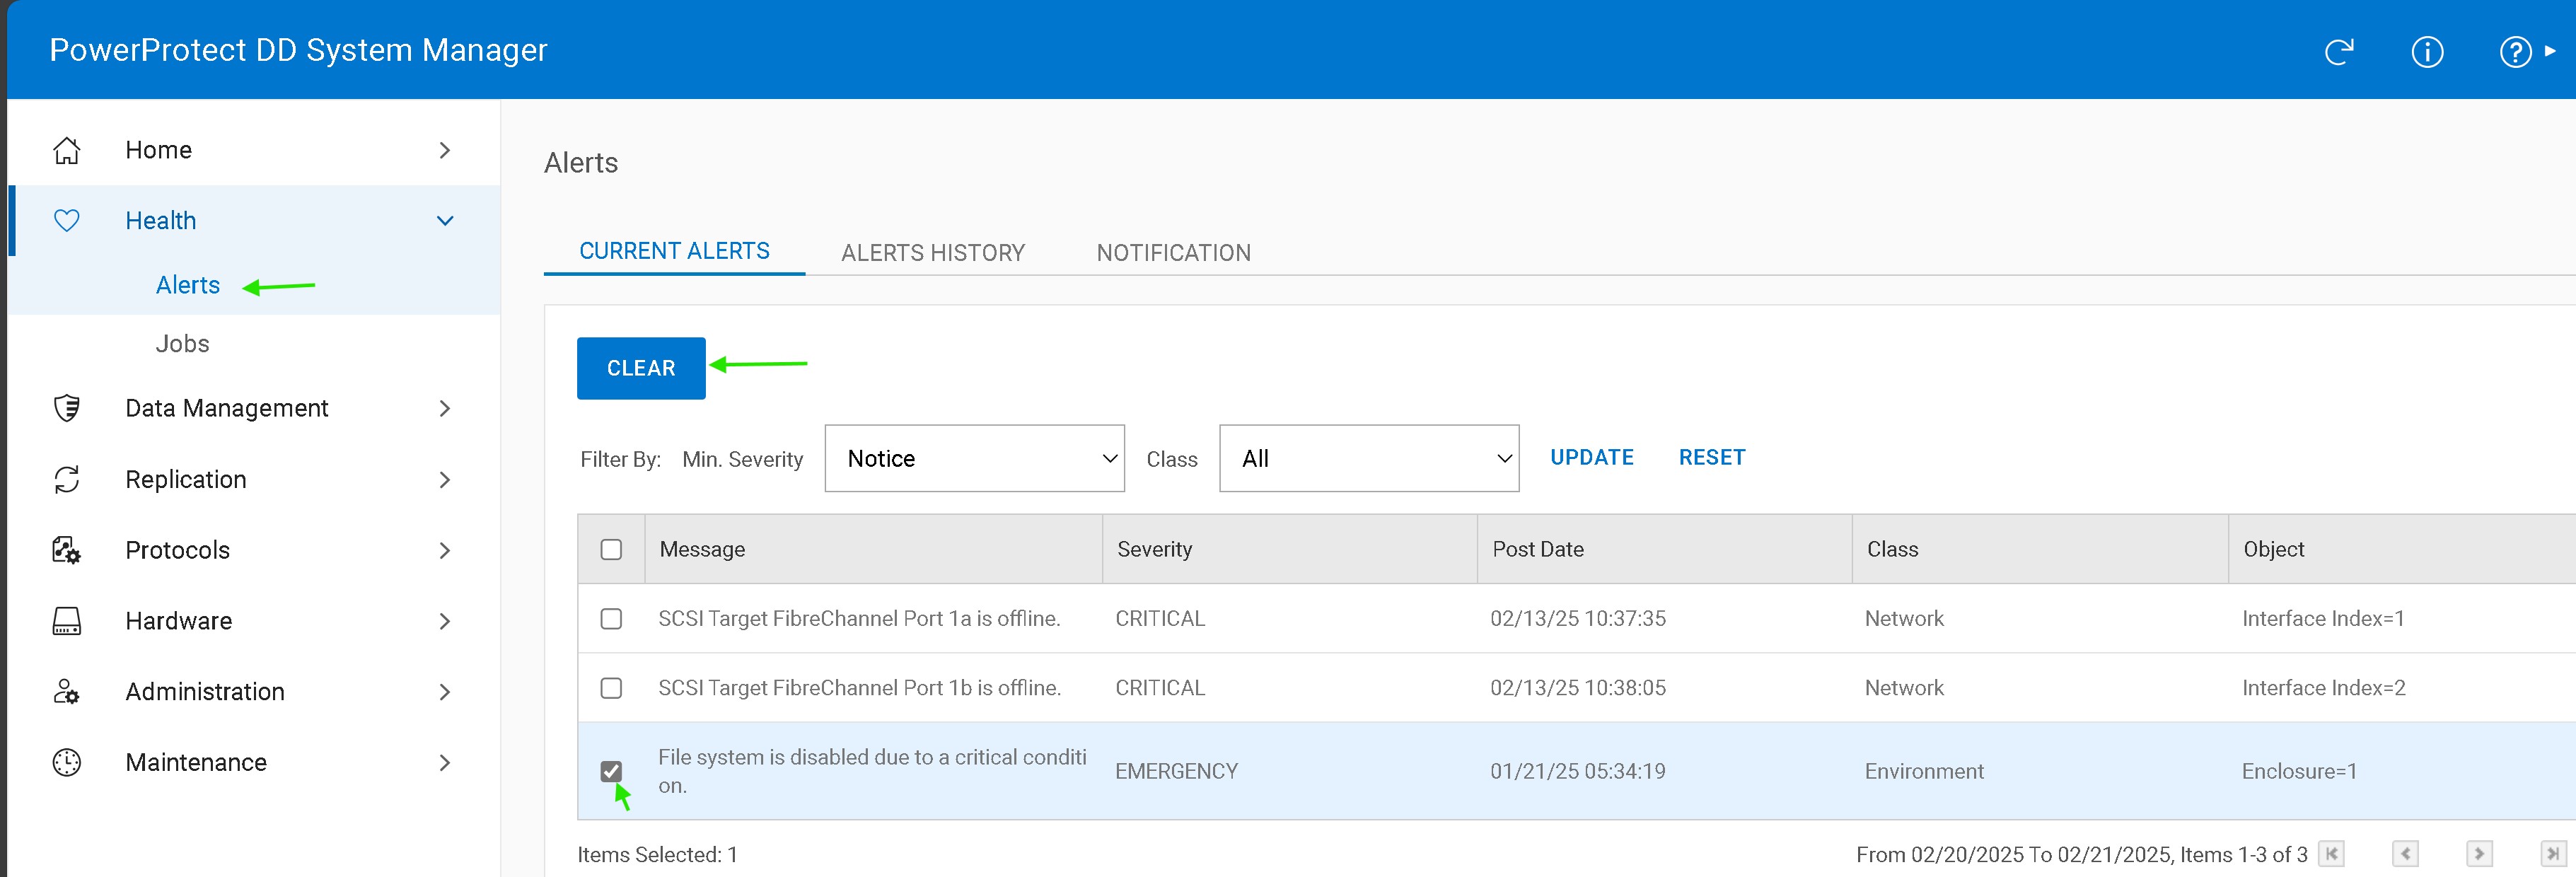The height and width of the screenshot is (877, 2576).
Task: Click the refresh icon in the top bar
Action: pyautogui.click(x=2339, y=52)
